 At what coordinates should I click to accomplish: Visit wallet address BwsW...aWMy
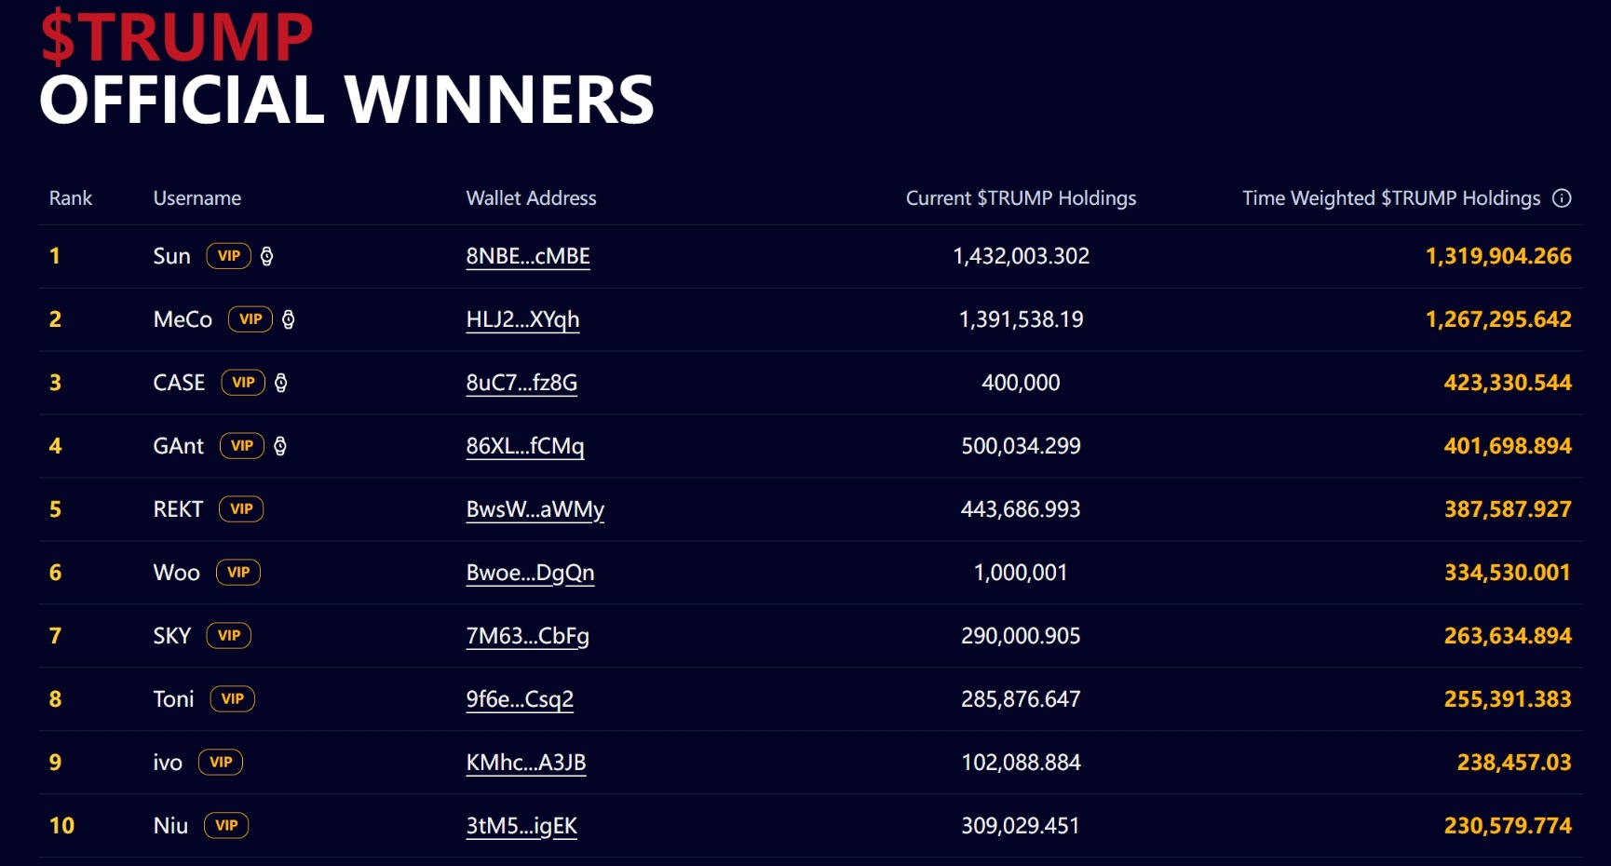[x=535, y=509]
